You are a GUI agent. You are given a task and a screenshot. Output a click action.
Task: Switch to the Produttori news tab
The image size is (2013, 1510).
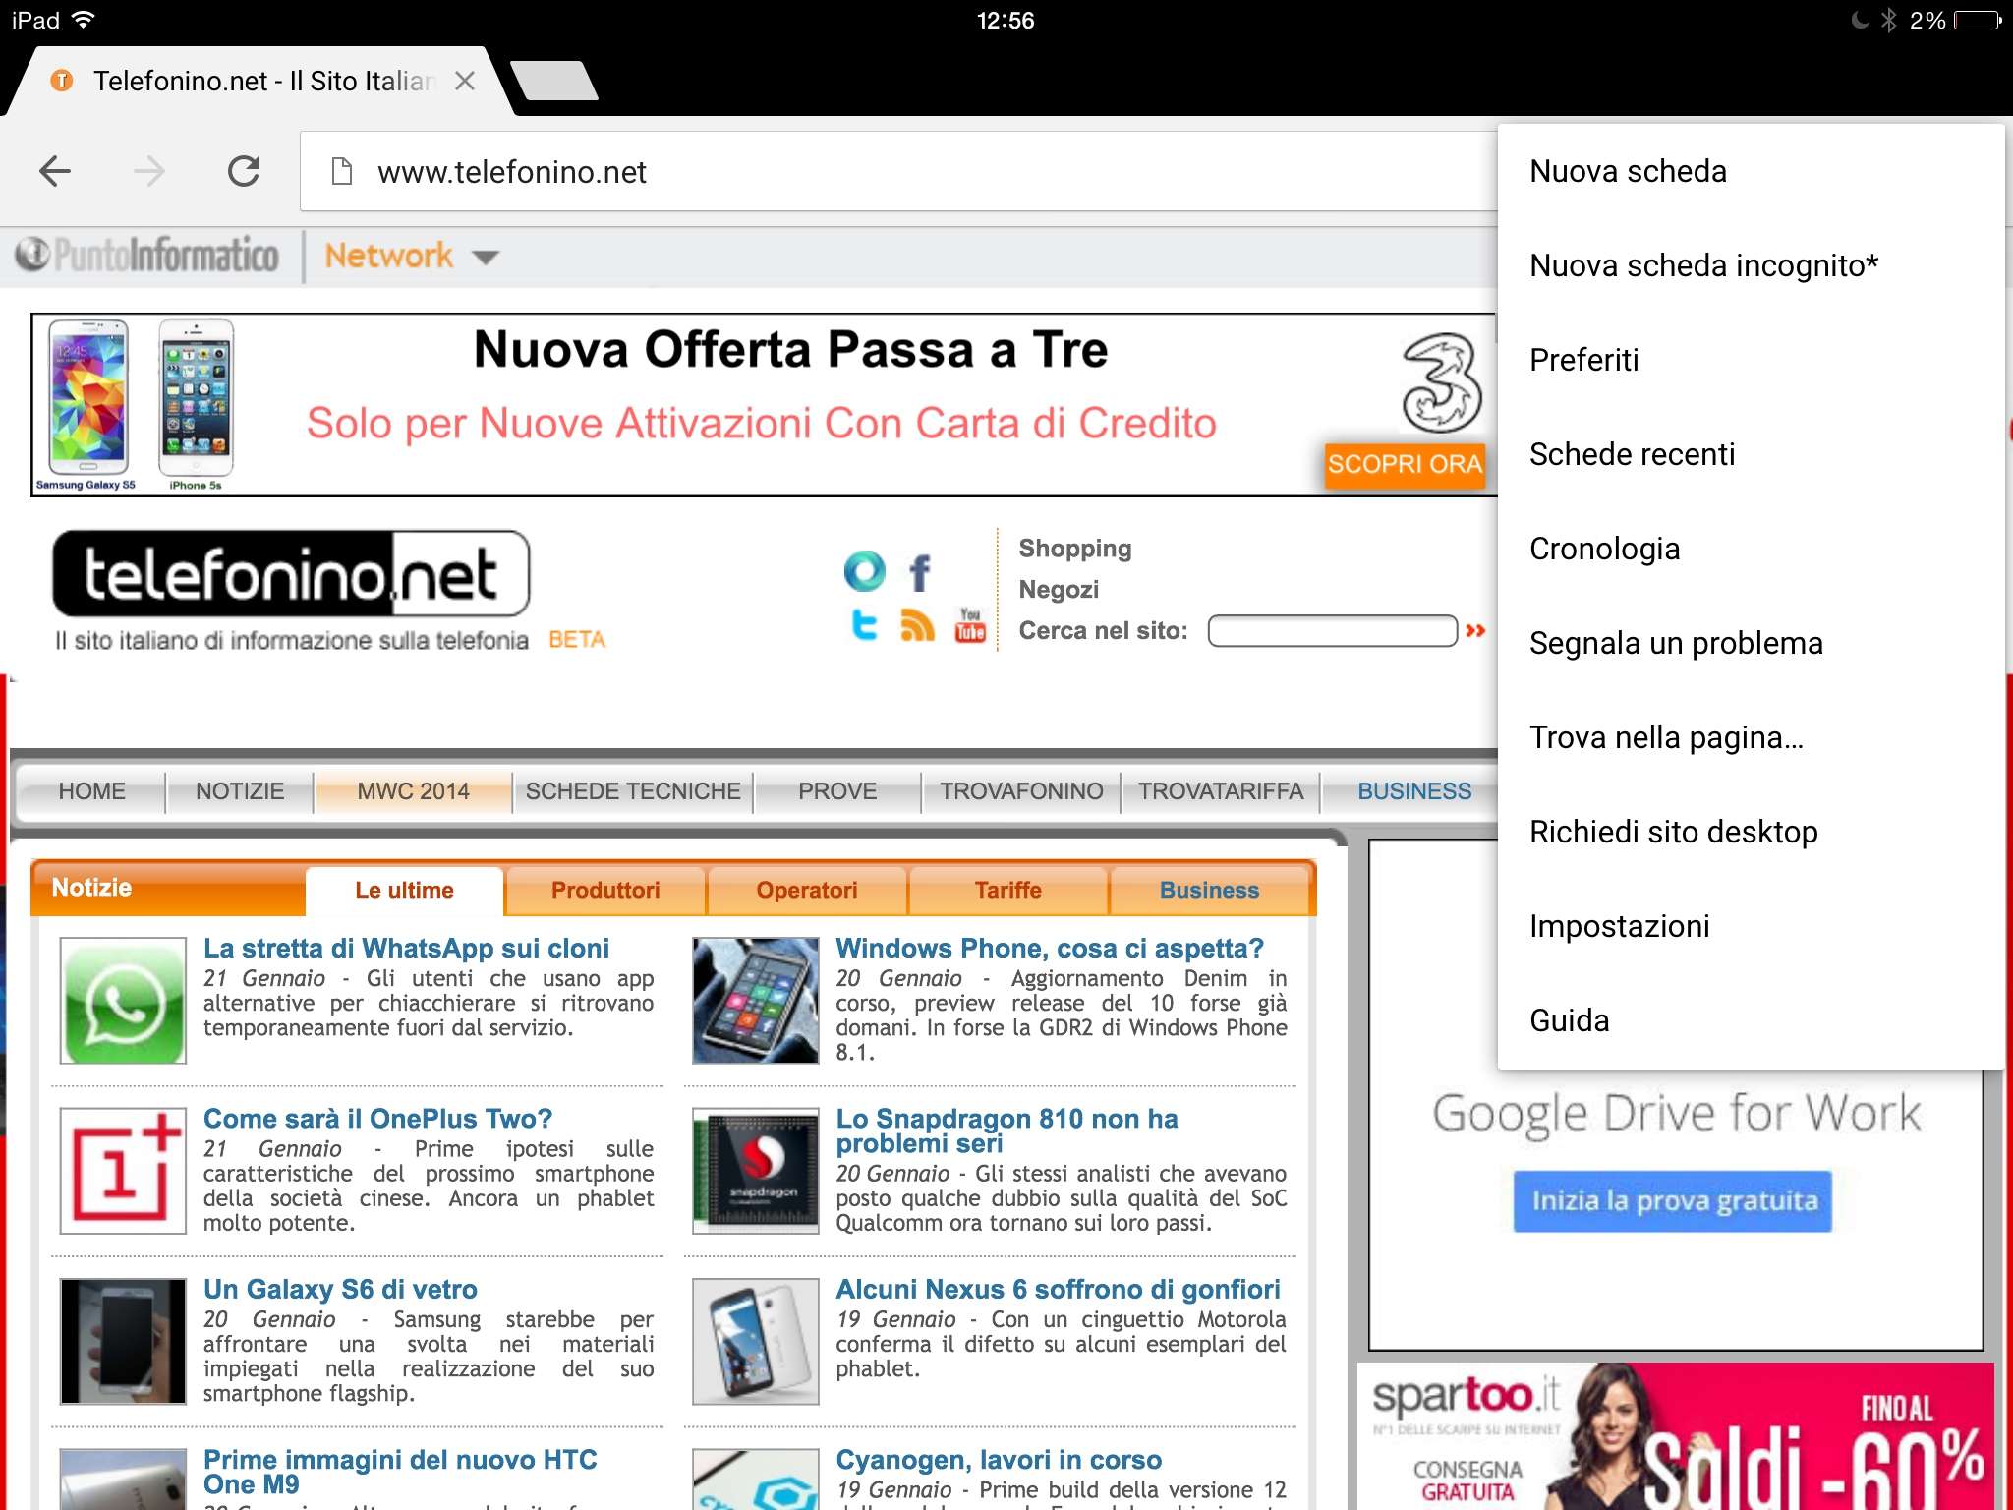[x=605, y=891]
